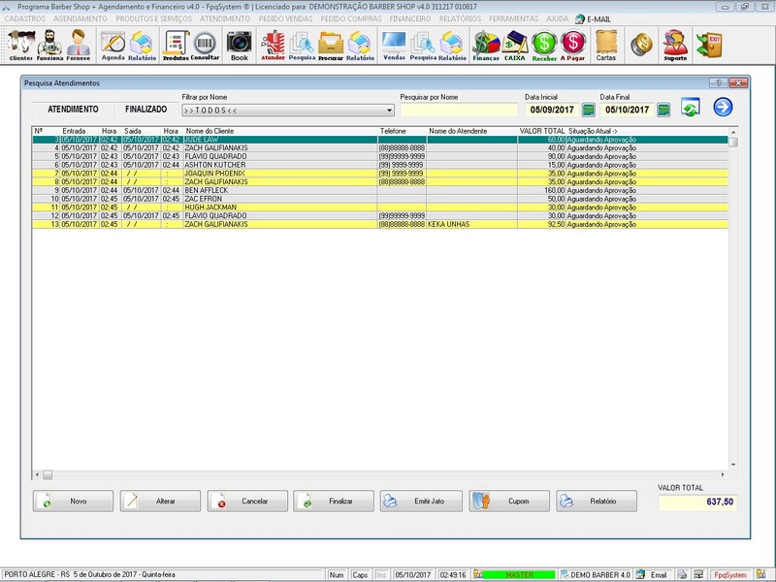Click the Emitir Jato button
The image size is (776, 582).
pyautogui.click(x=420, y=501)
